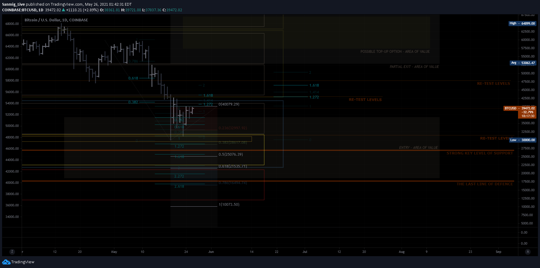540x268 pixels.
Task: Select the 0.5(25076.39) Fibonacci level label
Action: (230, 154)
